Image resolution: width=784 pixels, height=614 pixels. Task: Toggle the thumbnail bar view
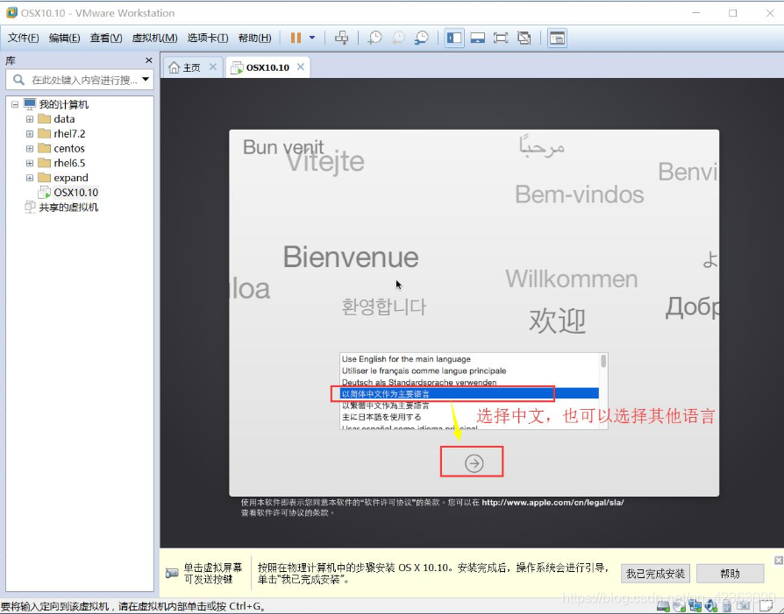coord(477,38)
